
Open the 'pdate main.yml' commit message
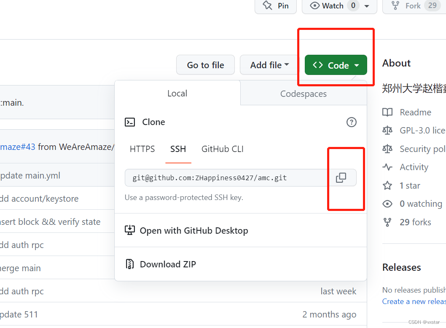(x=30, y=176)
